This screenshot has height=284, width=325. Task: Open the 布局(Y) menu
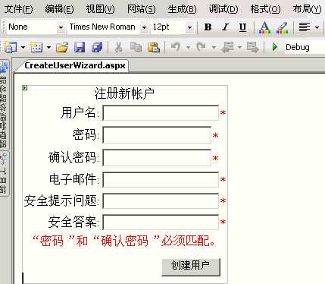tap(307, 9)
